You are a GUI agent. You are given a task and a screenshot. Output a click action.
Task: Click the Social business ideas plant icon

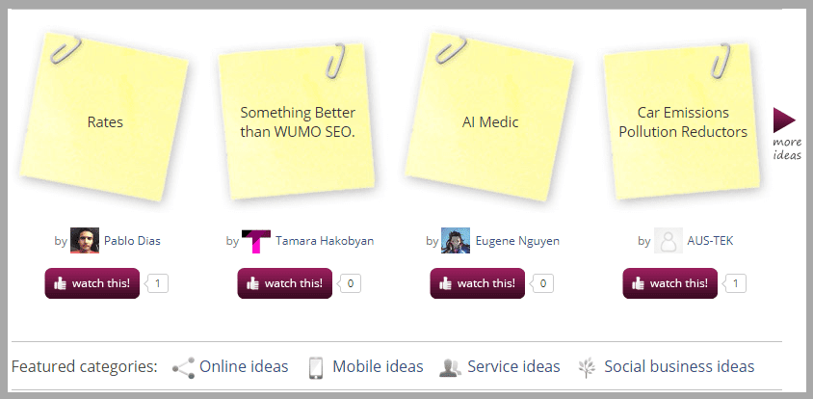coord(587,367)
